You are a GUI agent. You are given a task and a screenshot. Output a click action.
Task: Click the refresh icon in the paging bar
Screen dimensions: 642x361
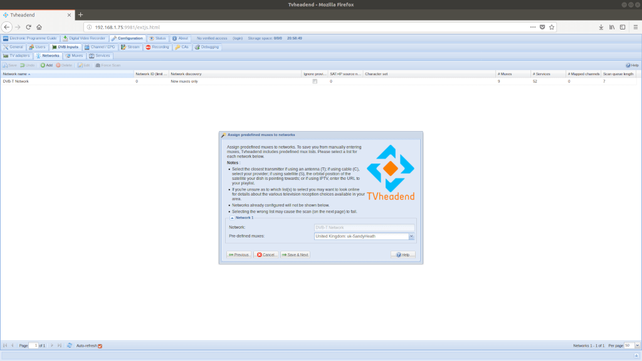click(x=70, y=345)
